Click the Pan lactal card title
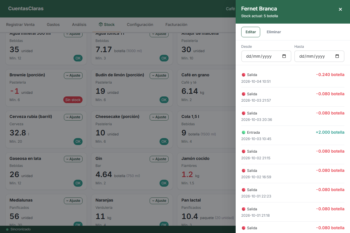 pyautogui.click(x=191, y=200)
